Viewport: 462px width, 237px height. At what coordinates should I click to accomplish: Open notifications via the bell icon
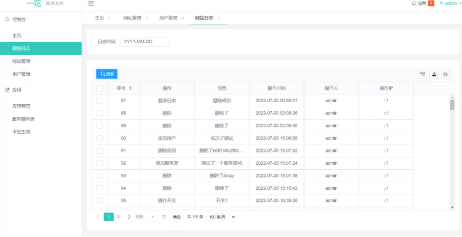414,3
